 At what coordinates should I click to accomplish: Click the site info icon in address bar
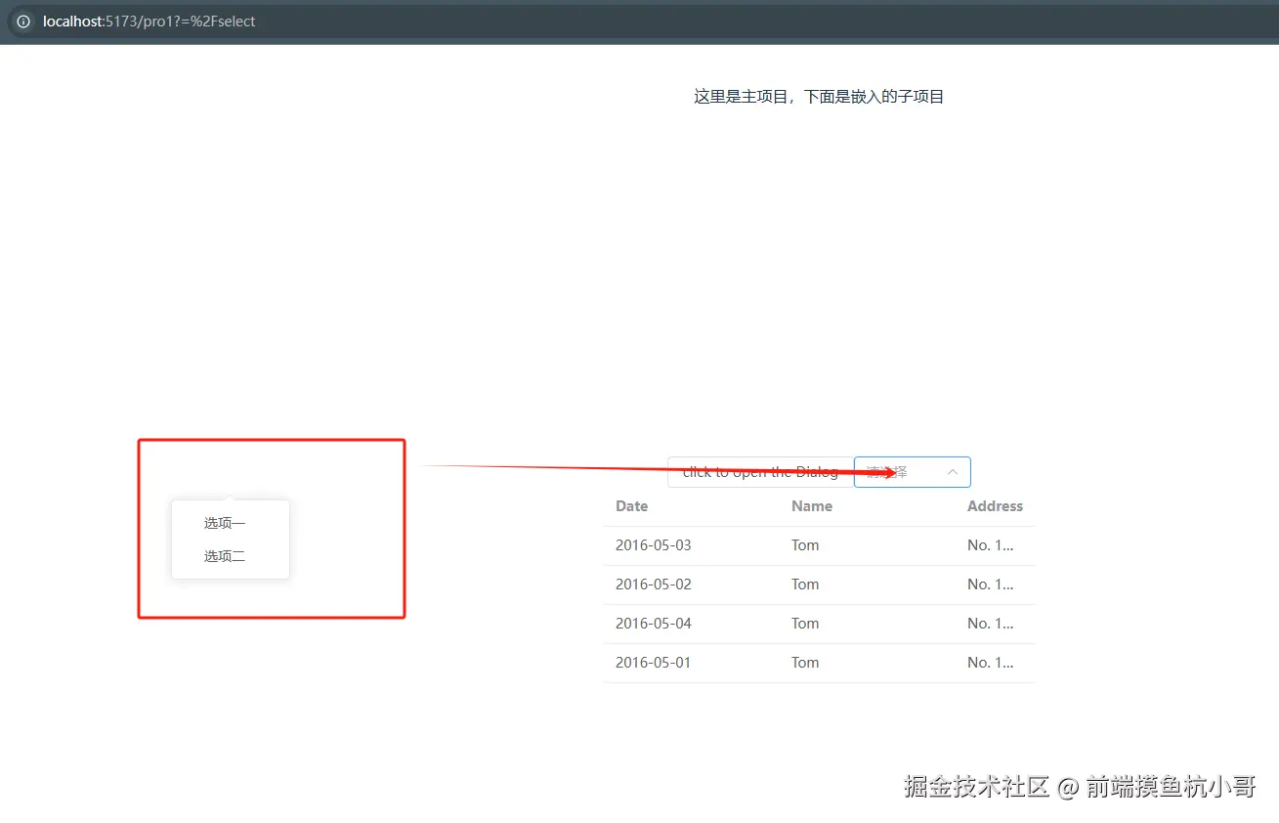23,22
